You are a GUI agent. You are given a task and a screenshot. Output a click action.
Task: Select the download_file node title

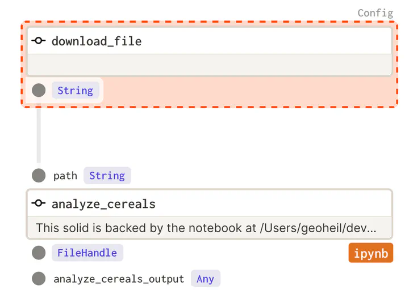97,41
